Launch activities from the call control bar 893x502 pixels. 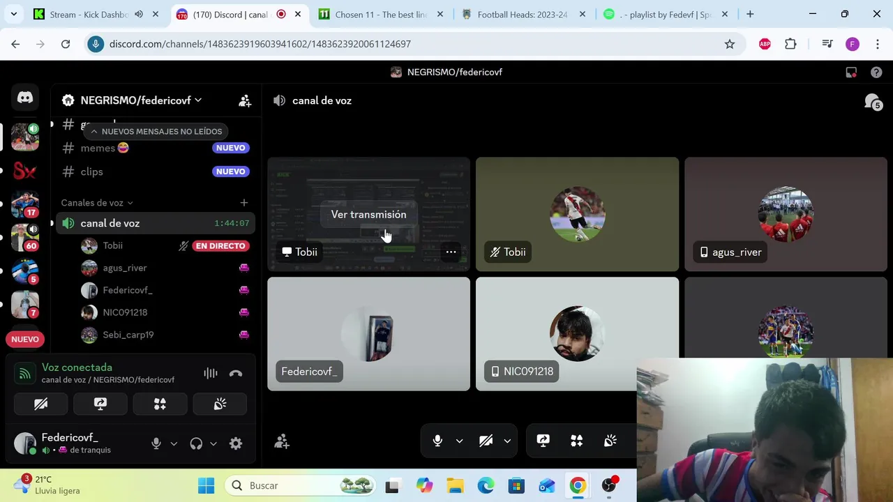(x=576, y=441)
